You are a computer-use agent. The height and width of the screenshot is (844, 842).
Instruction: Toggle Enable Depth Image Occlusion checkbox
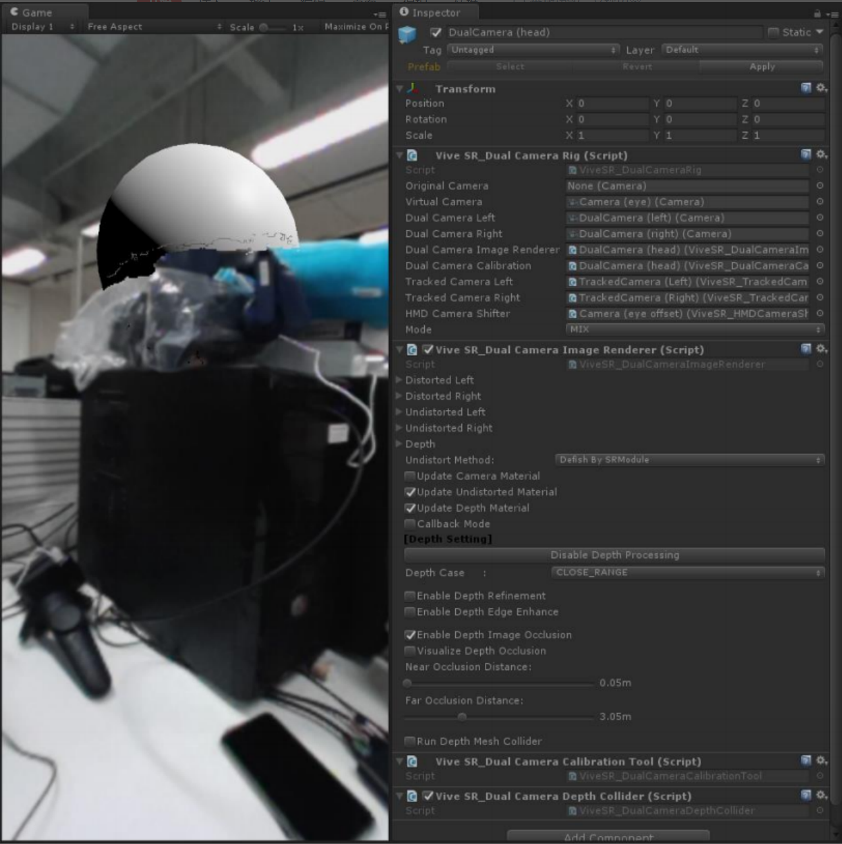point(410,635)
